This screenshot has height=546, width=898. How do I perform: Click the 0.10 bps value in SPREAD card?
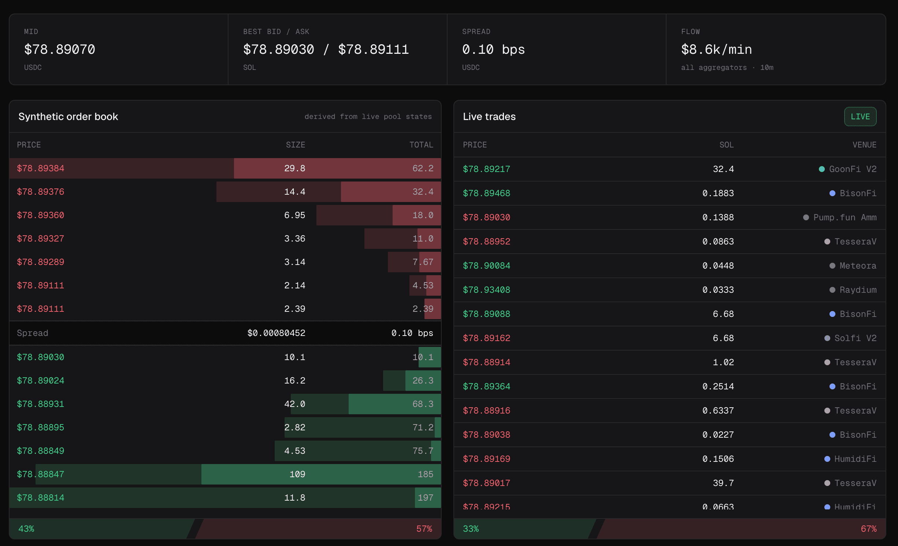(x=493, y=49)
